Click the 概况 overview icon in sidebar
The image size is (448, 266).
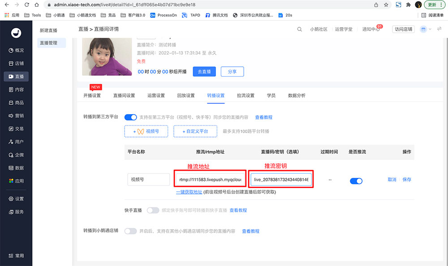coord(11,51)
